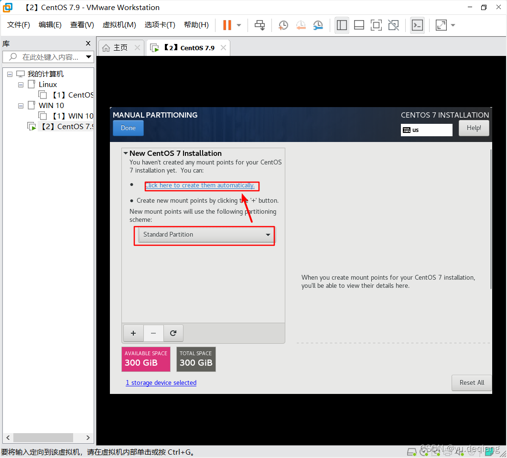Collapse New CentOS 7 Installation section
507x458 pixels.
point(126,153)
